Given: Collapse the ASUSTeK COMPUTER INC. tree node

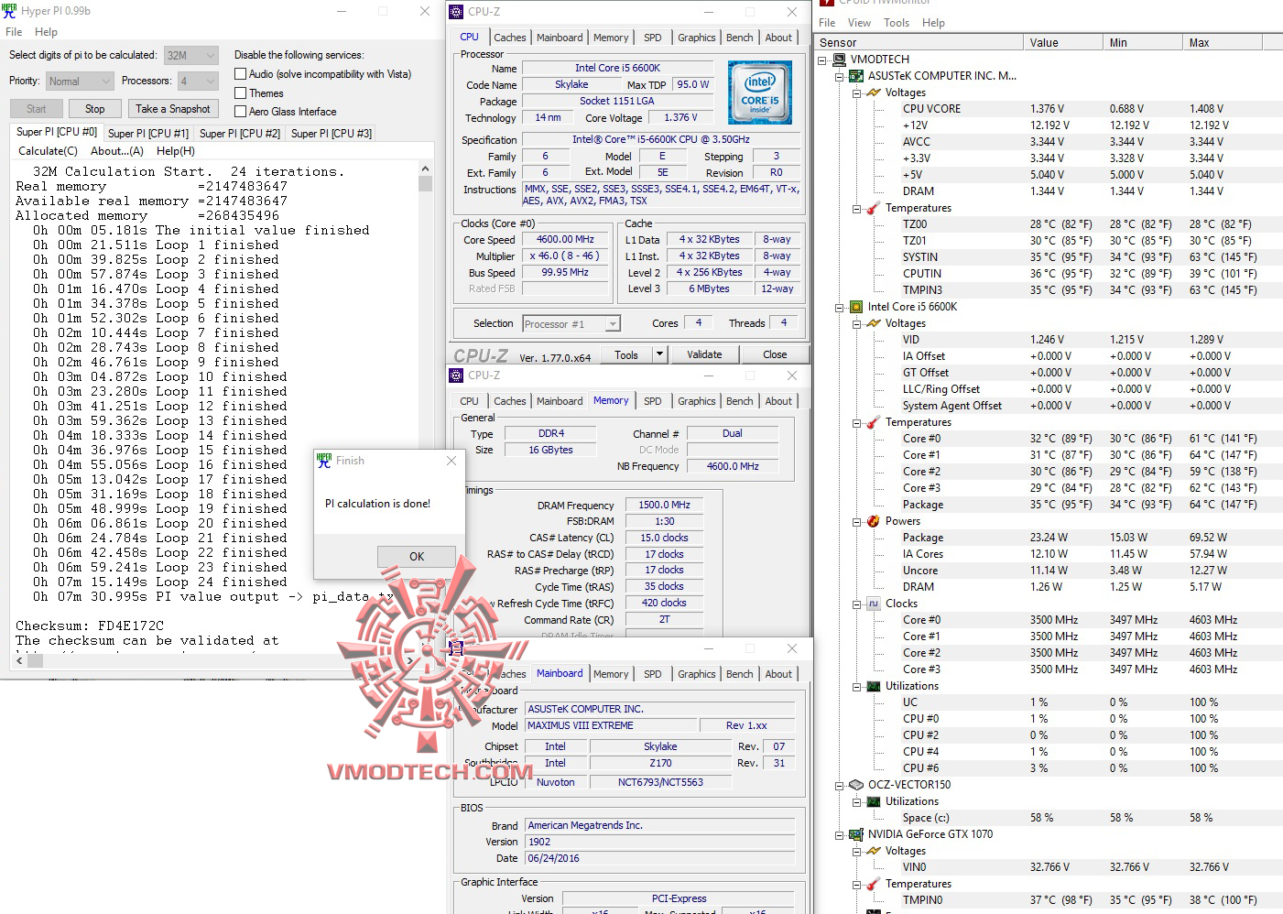Looking at the screenshot, I should (839, 76).
